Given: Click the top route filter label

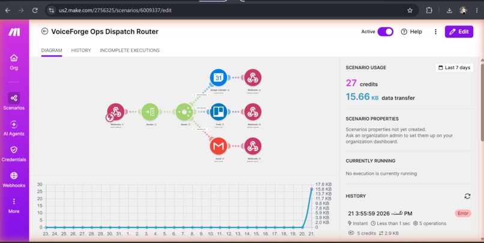Looking at the screenshot, I should pos(202,95).
